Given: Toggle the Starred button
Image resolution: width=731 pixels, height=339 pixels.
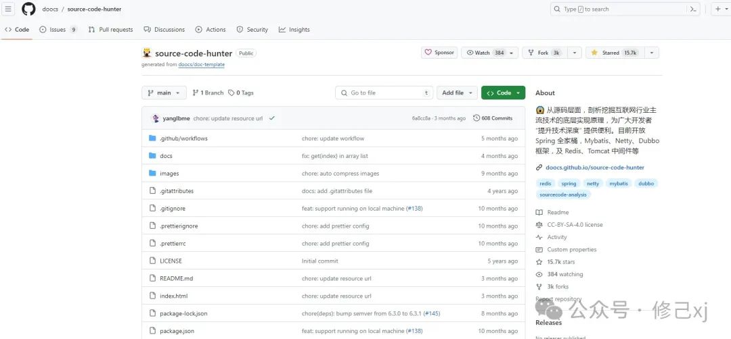Looking at the screenshot, I should click(x=614, y=53).
